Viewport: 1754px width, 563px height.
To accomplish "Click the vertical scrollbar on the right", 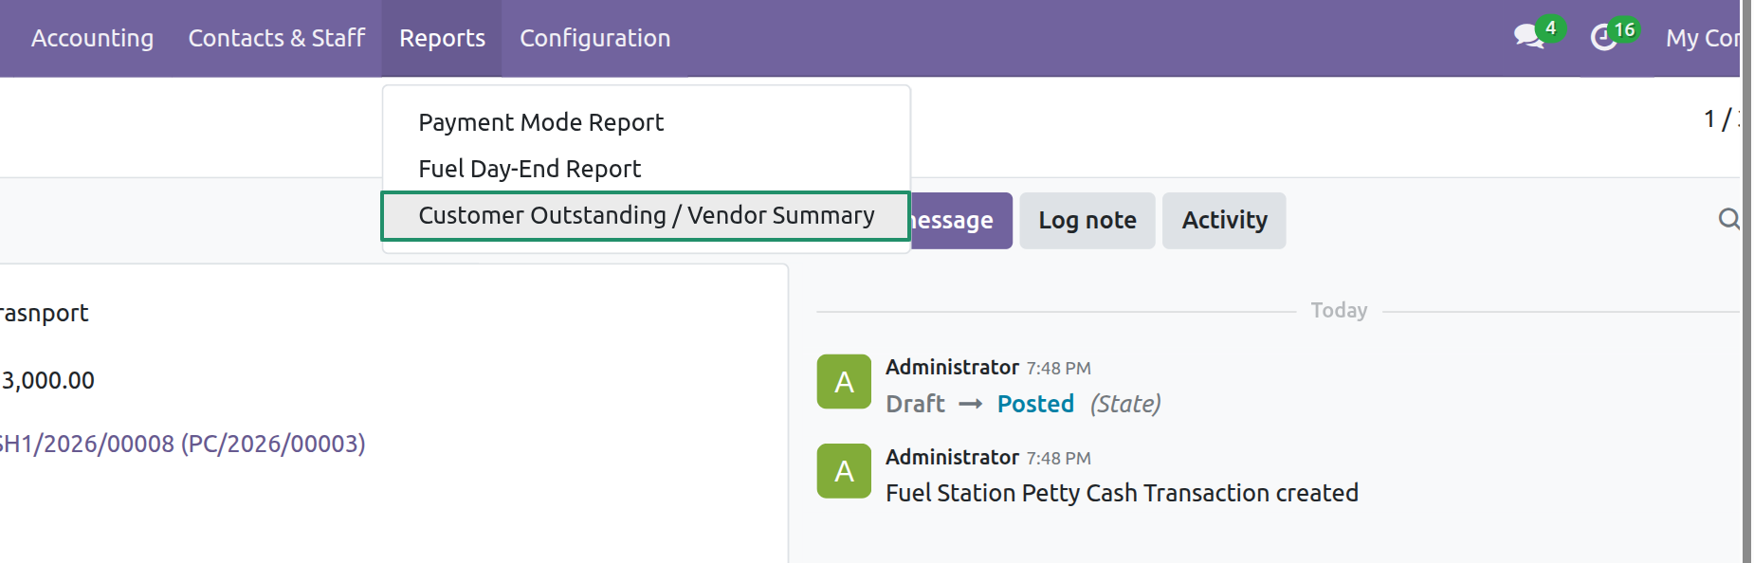I will pyautogui.click(x=1746, y=281).
